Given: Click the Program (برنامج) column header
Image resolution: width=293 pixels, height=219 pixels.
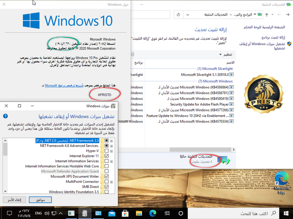Looking at the screenshot, I should pyautogui.click(x=138, y=63).
